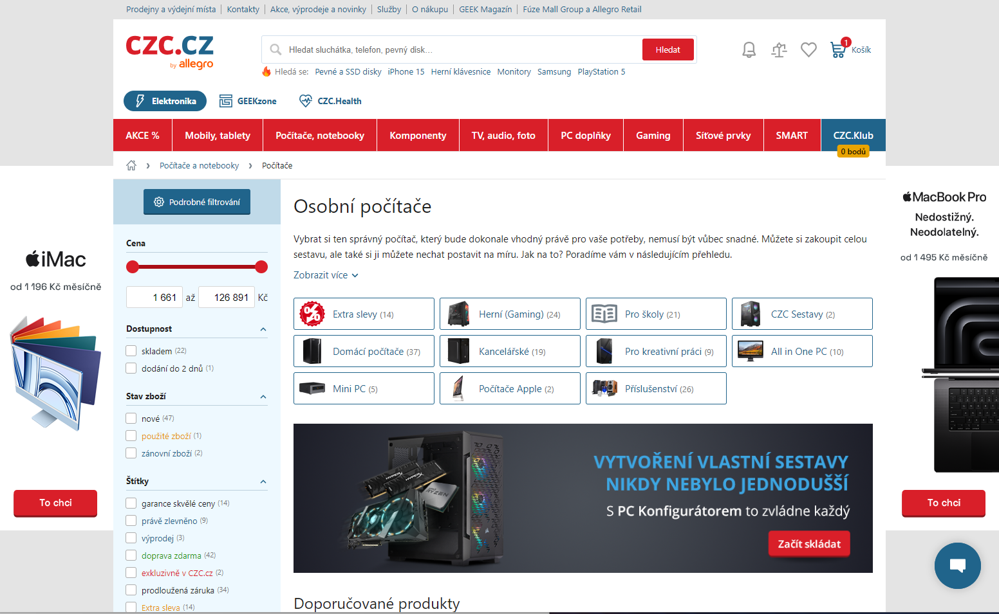Open the PC doplňky menu
Viewport: 999px width, 614px height.
pyautogui.click(x=586, y=135)
